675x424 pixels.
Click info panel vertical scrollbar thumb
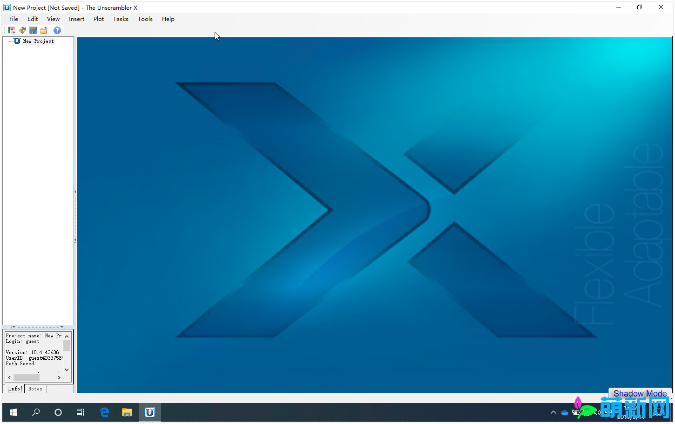(x=67, y=346)
